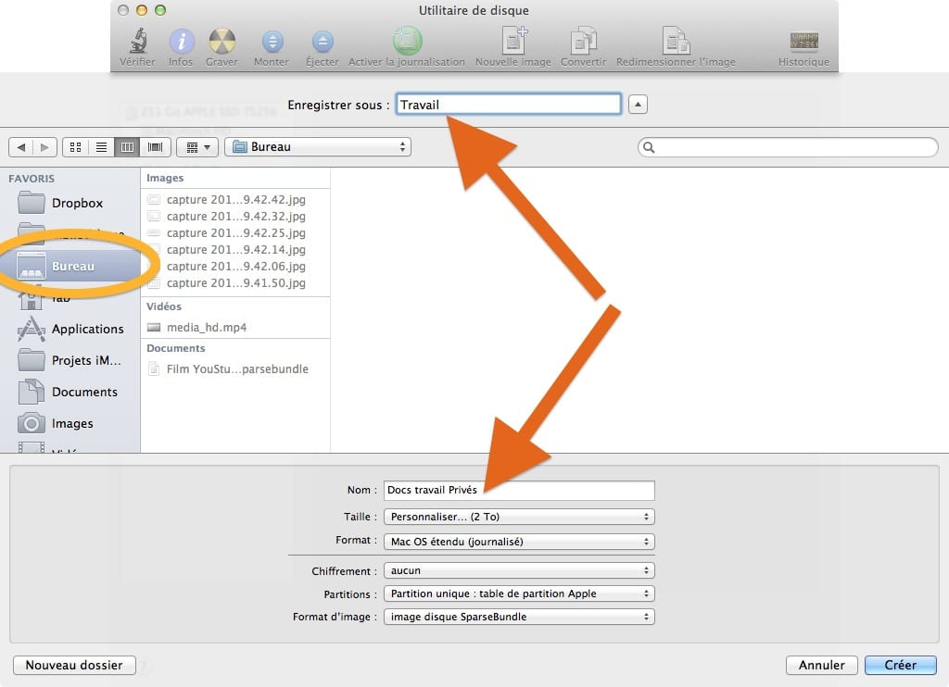This screenshot has height=687, width=949.
Task: Go back with the left arrow
Action: point(21,147)
